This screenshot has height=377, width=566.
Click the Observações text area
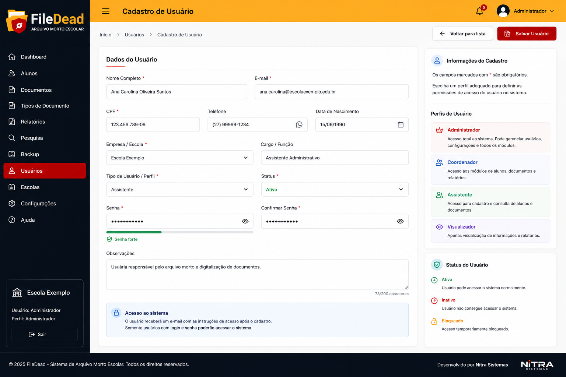click(x=258, y=275)
